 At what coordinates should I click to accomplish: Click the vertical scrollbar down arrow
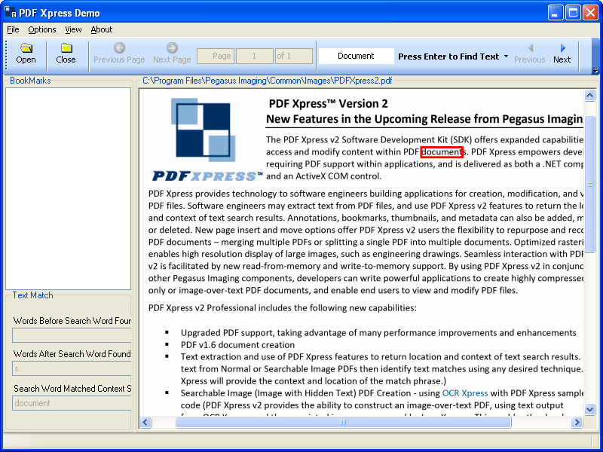coord(589,409)
